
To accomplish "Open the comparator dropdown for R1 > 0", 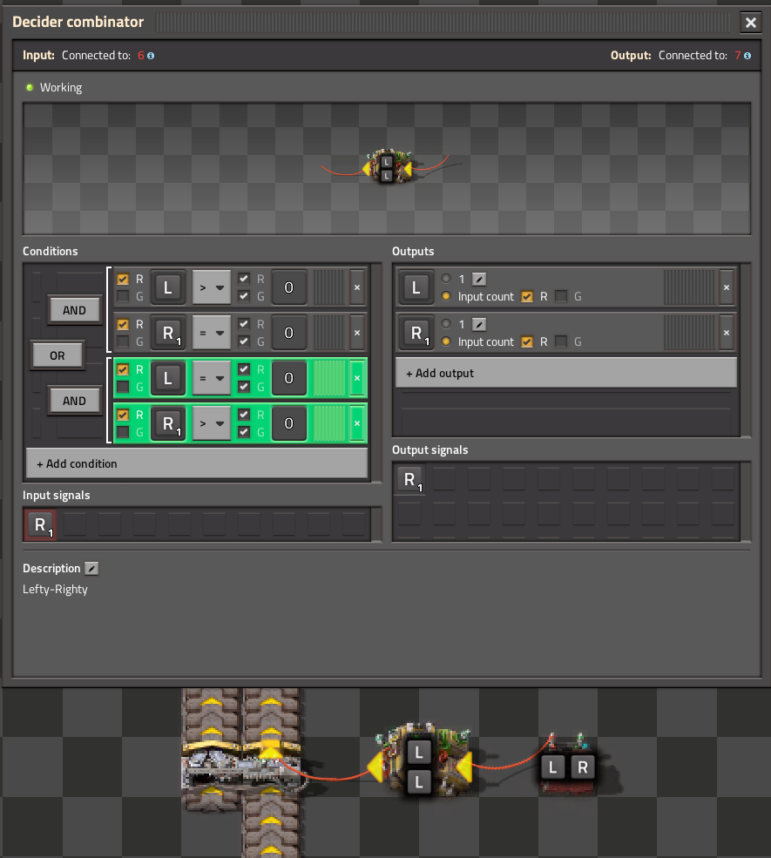I will (x=211, y=423).
